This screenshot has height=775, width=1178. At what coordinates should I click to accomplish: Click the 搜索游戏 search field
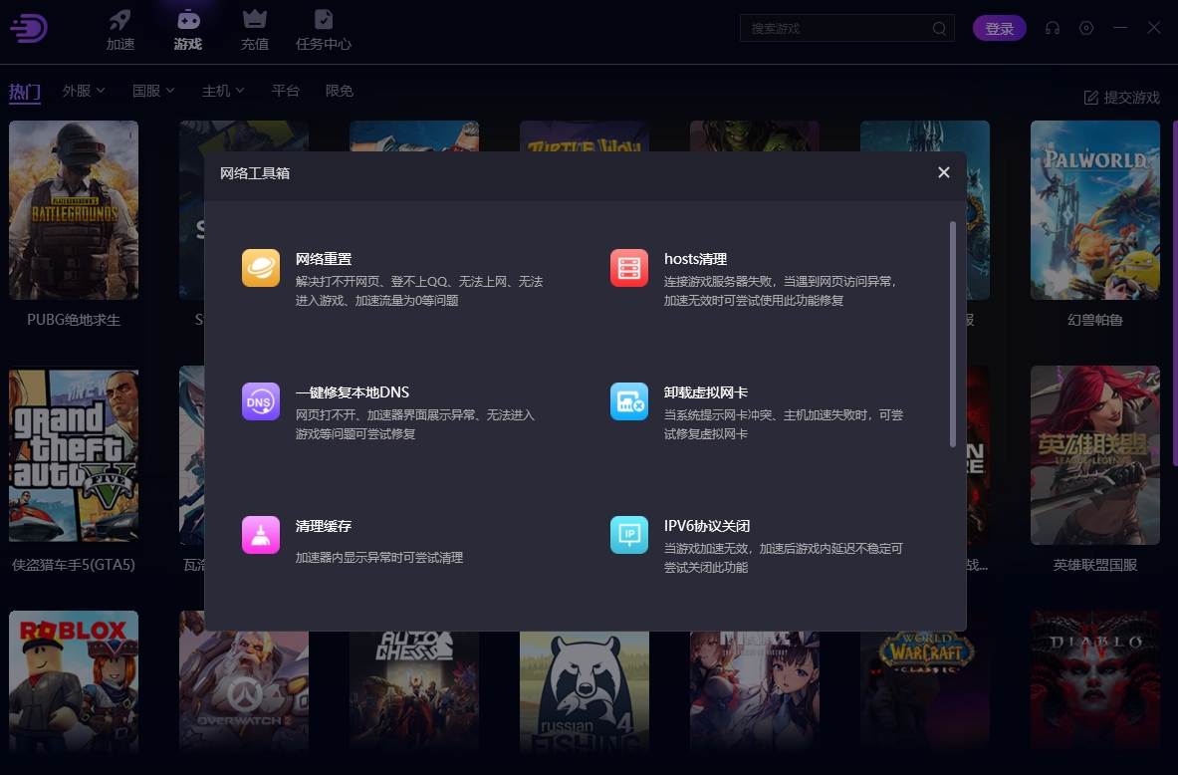tap(846, 29)
